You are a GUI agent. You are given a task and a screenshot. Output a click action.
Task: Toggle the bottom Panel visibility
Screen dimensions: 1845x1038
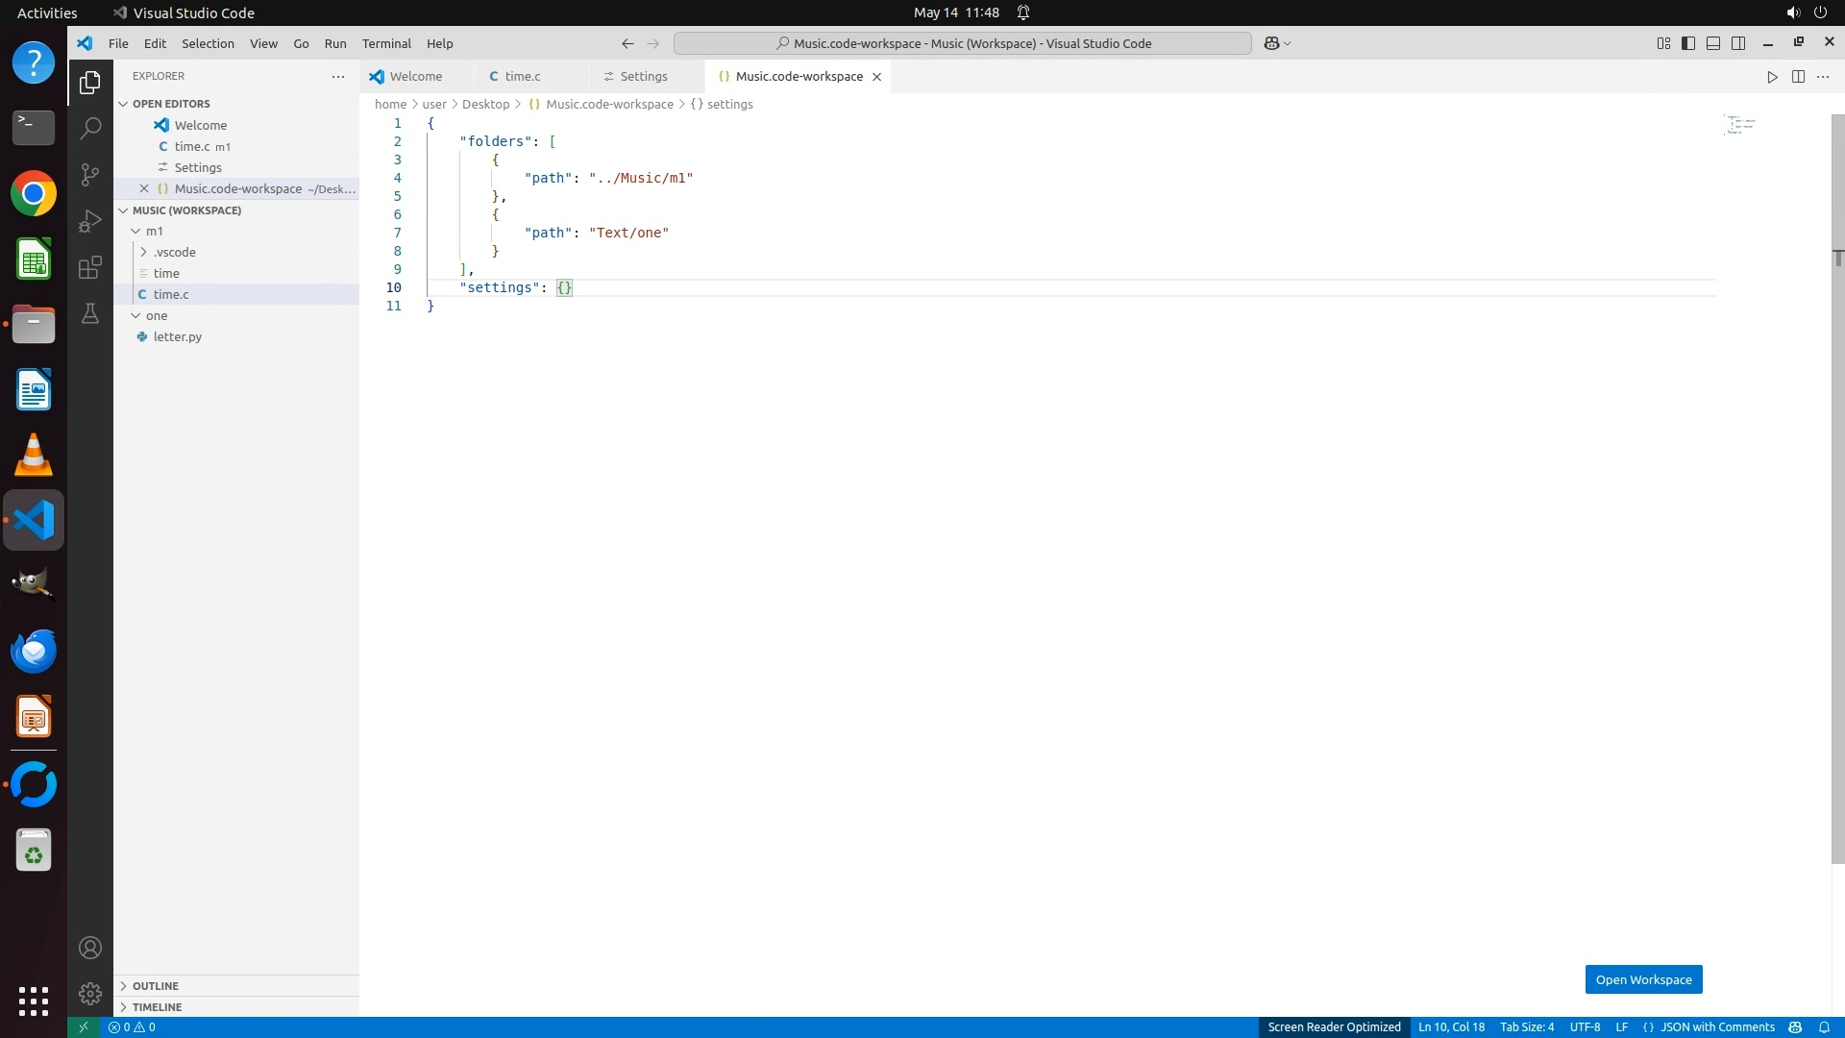point(1712,43)
